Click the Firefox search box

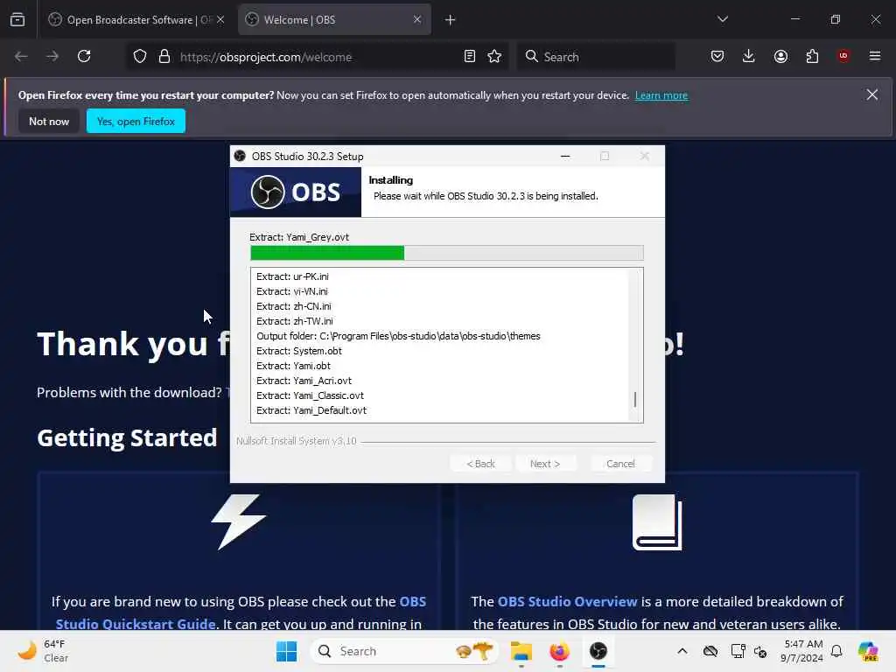pos(596,57)
